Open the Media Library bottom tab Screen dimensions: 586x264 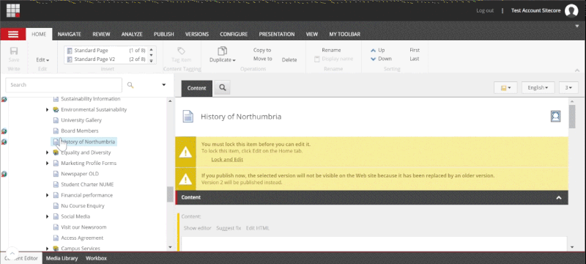point(62,258)
